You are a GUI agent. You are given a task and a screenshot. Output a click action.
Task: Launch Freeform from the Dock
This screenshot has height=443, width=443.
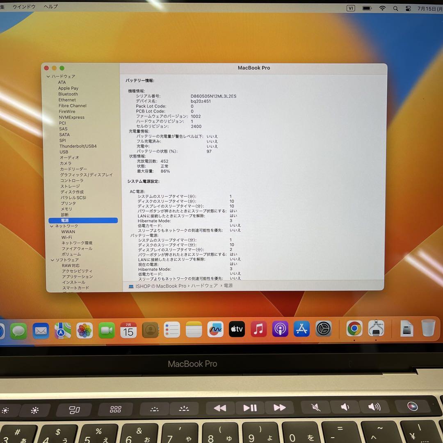216,329
